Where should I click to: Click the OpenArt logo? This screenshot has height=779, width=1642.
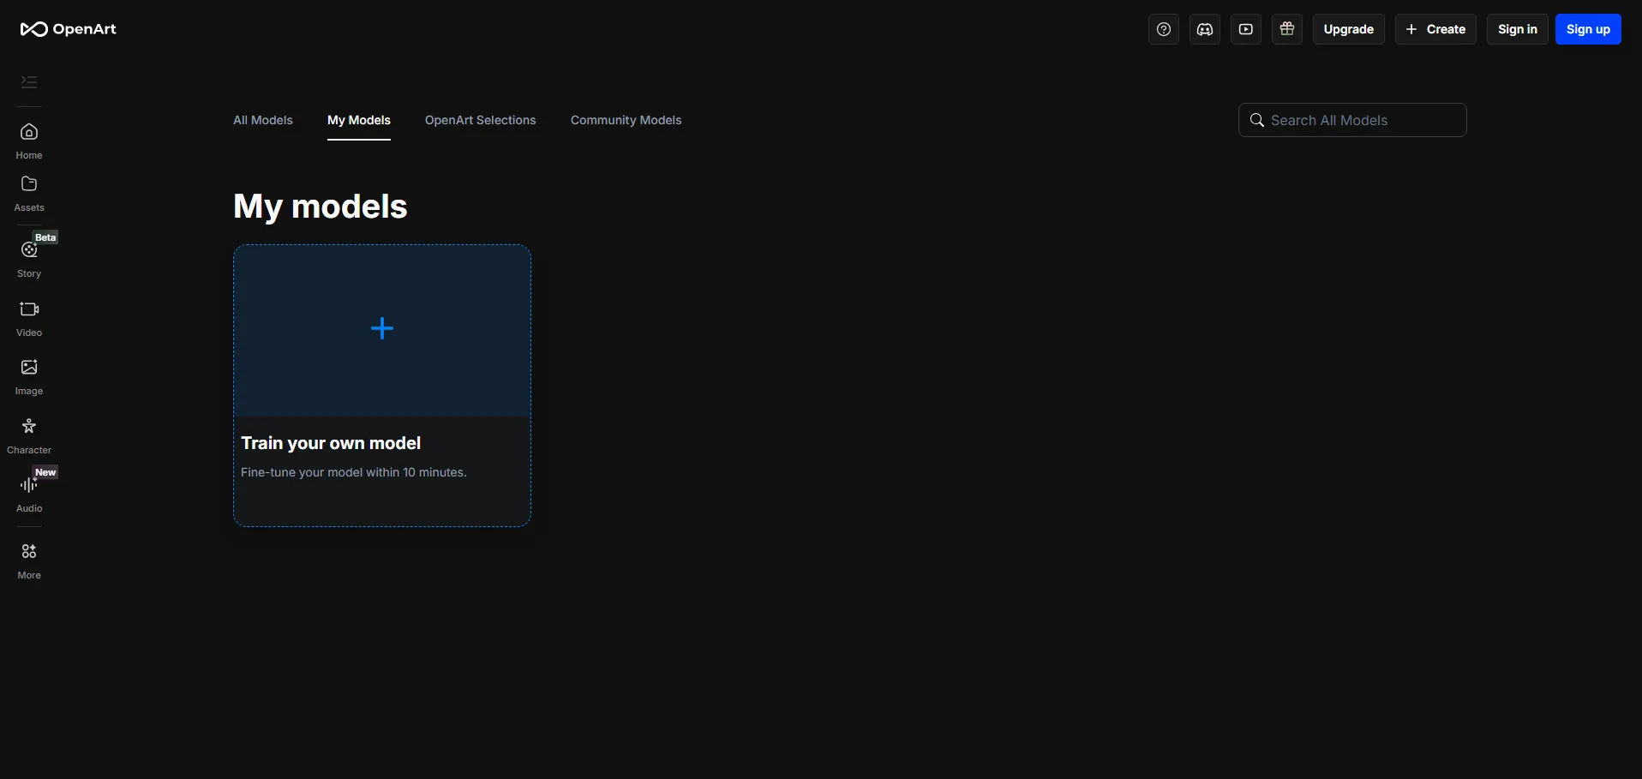68,29
